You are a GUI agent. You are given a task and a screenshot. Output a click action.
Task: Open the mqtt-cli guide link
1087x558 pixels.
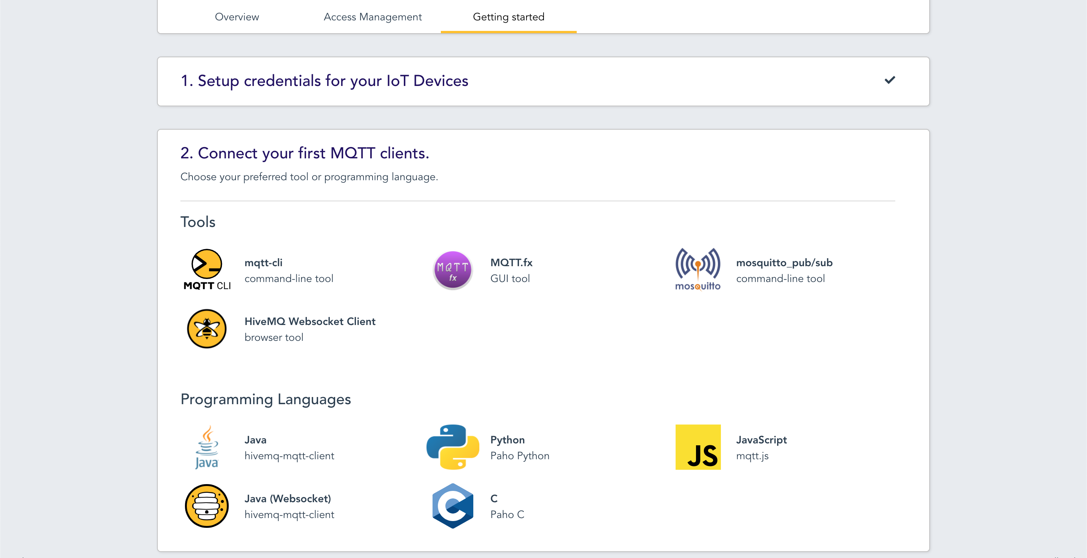tap(263, 262)
